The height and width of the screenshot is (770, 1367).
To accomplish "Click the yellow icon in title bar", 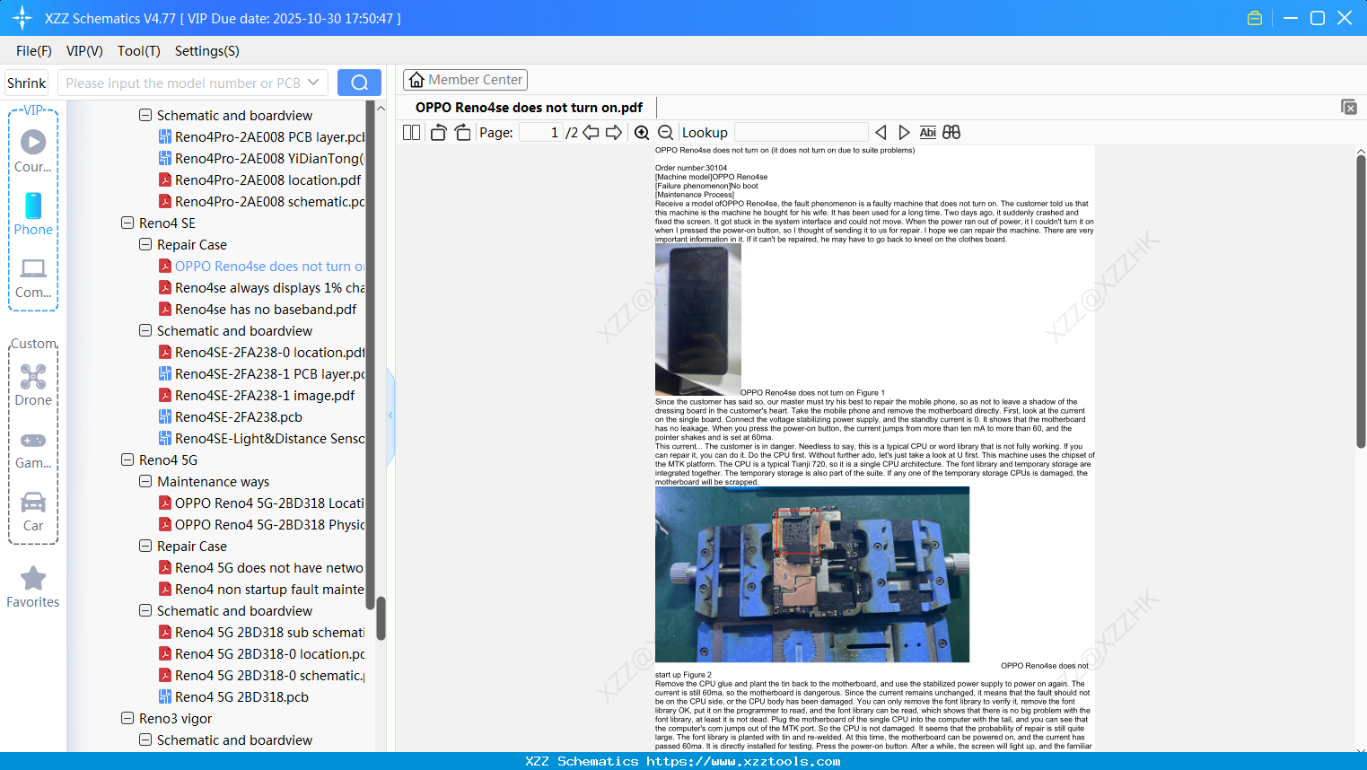I will coord(1255,18).
